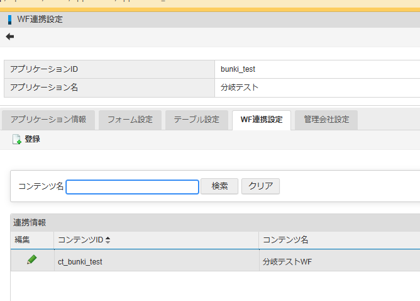Click the sort arrows beside コンテンツID
The width and height of the screenshot is (420, 301).
point(108,240)
